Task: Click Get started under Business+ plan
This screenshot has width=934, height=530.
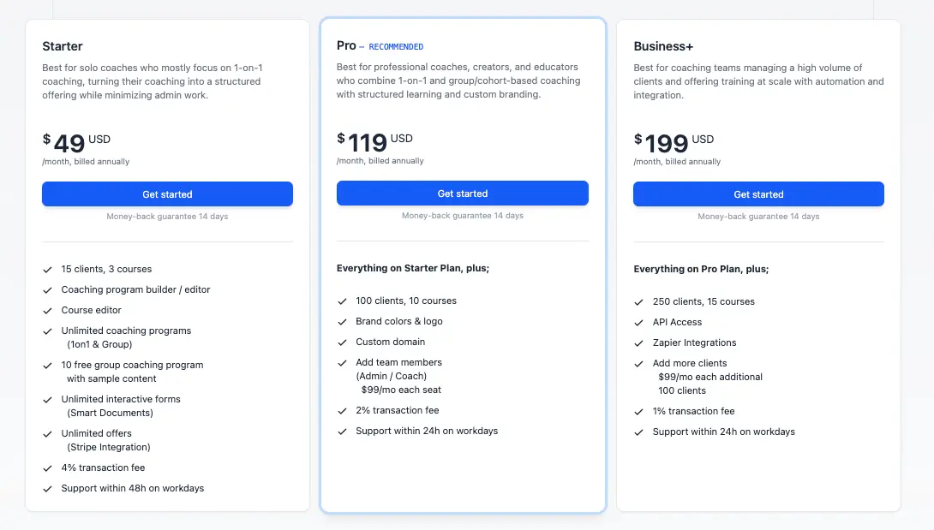Action: click(758, 194)
